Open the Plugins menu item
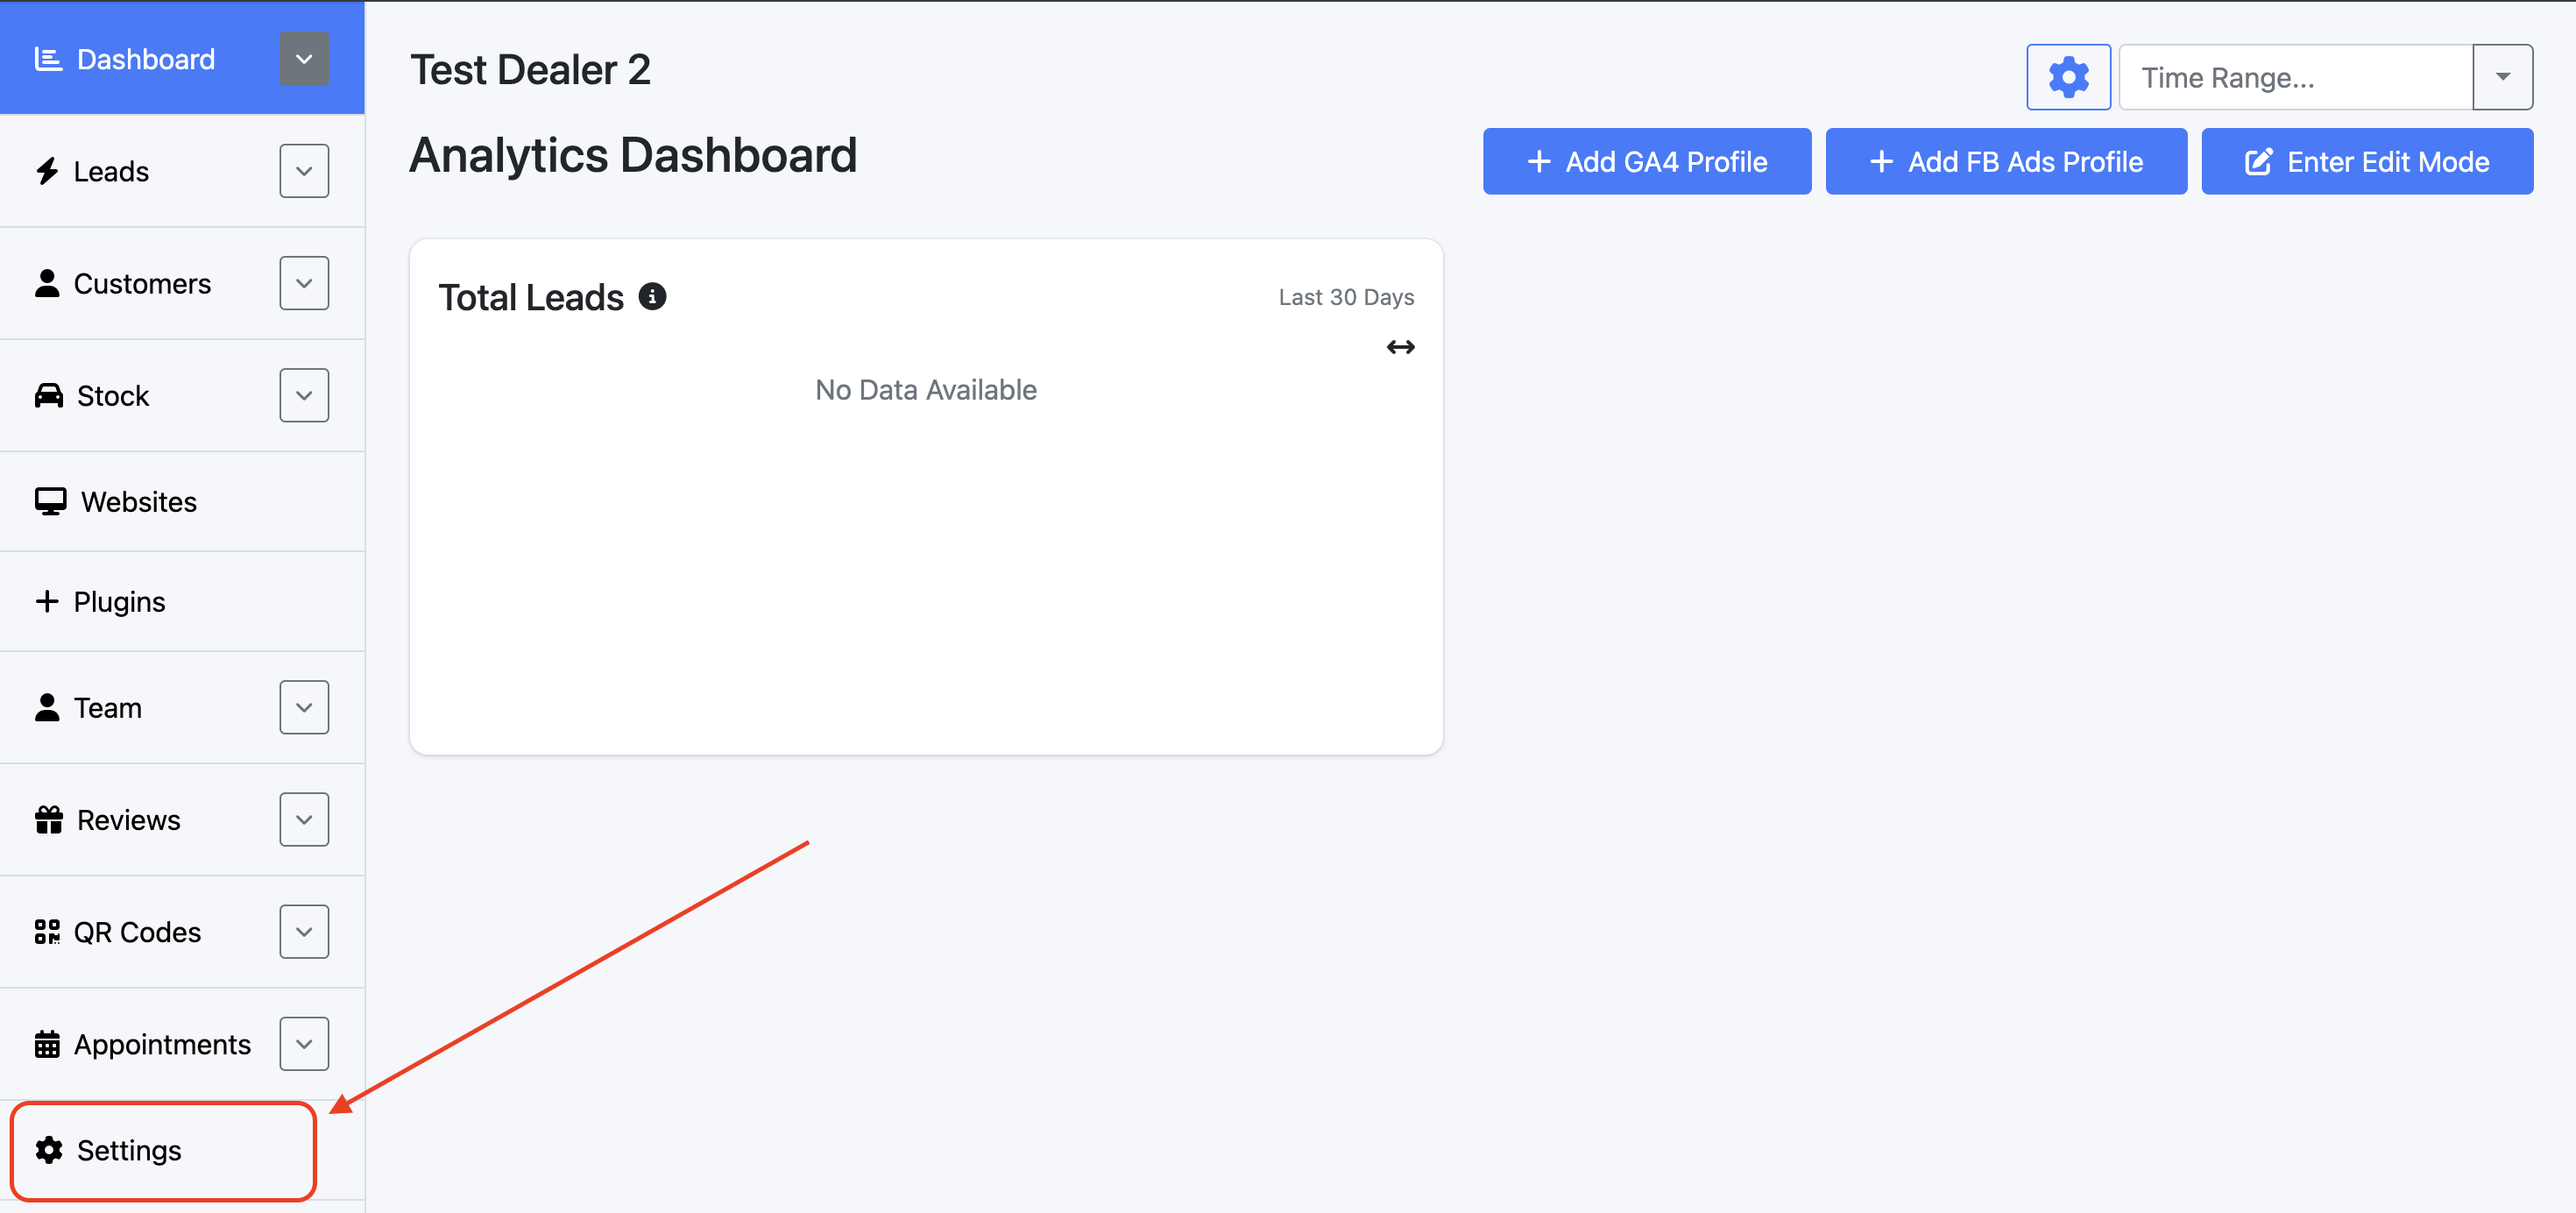2576x1213 pixels. (119, 601)
